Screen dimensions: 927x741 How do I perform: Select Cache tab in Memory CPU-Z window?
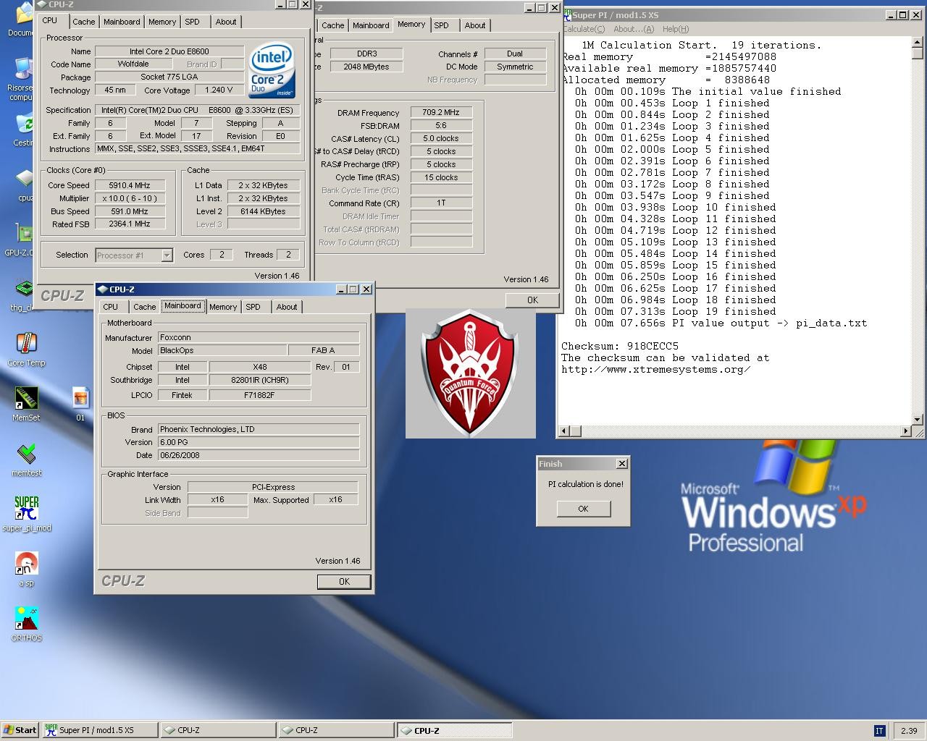(x=333, y=25)
